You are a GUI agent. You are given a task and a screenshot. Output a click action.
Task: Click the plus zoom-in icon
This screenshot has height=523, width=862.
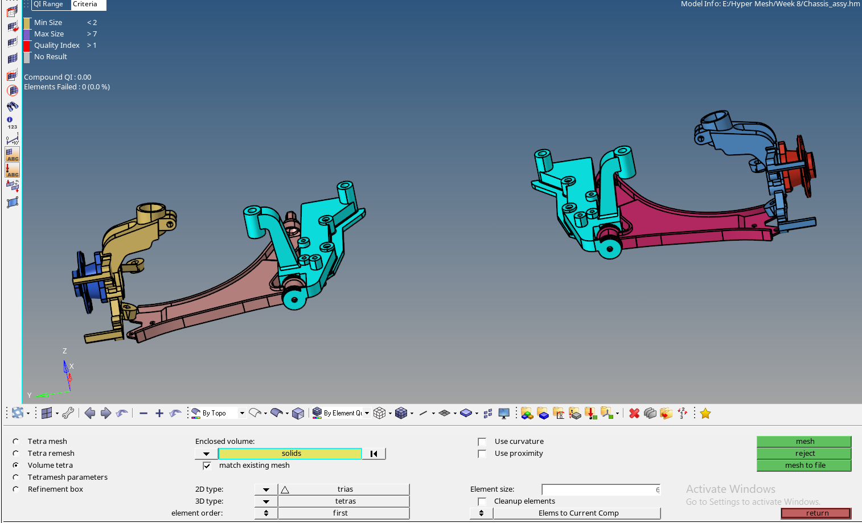[x=159, y=414]
